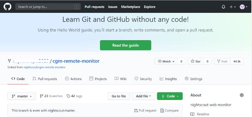Open the blurred owner username link
252x117 pixels.
tap(31, 61)
